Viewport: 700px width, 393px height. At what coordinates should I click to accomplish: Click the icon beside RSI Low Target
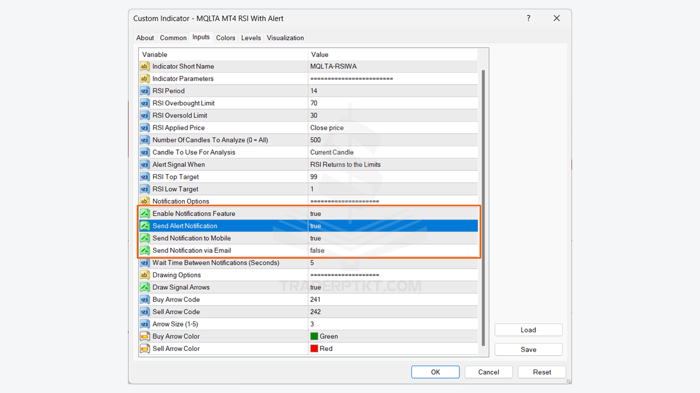point(145,189)
